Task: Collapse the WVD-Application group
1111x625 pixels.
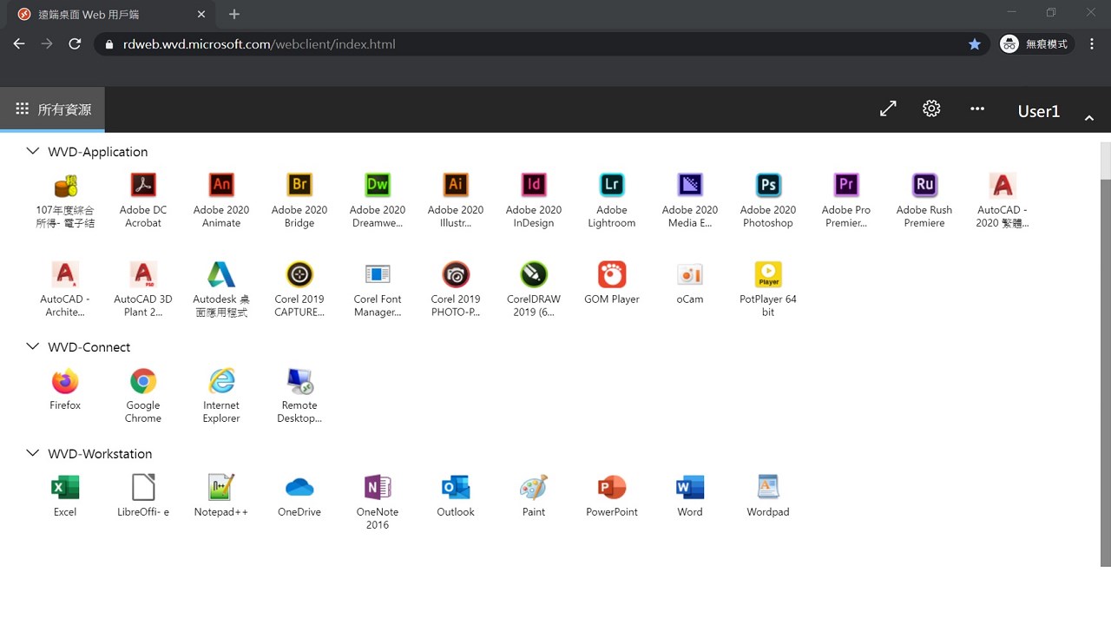Action: tap(33, 151)
